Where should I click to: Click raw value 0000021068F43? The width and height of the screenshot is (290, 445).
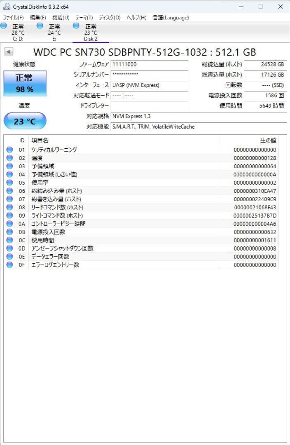click(255, 207)
